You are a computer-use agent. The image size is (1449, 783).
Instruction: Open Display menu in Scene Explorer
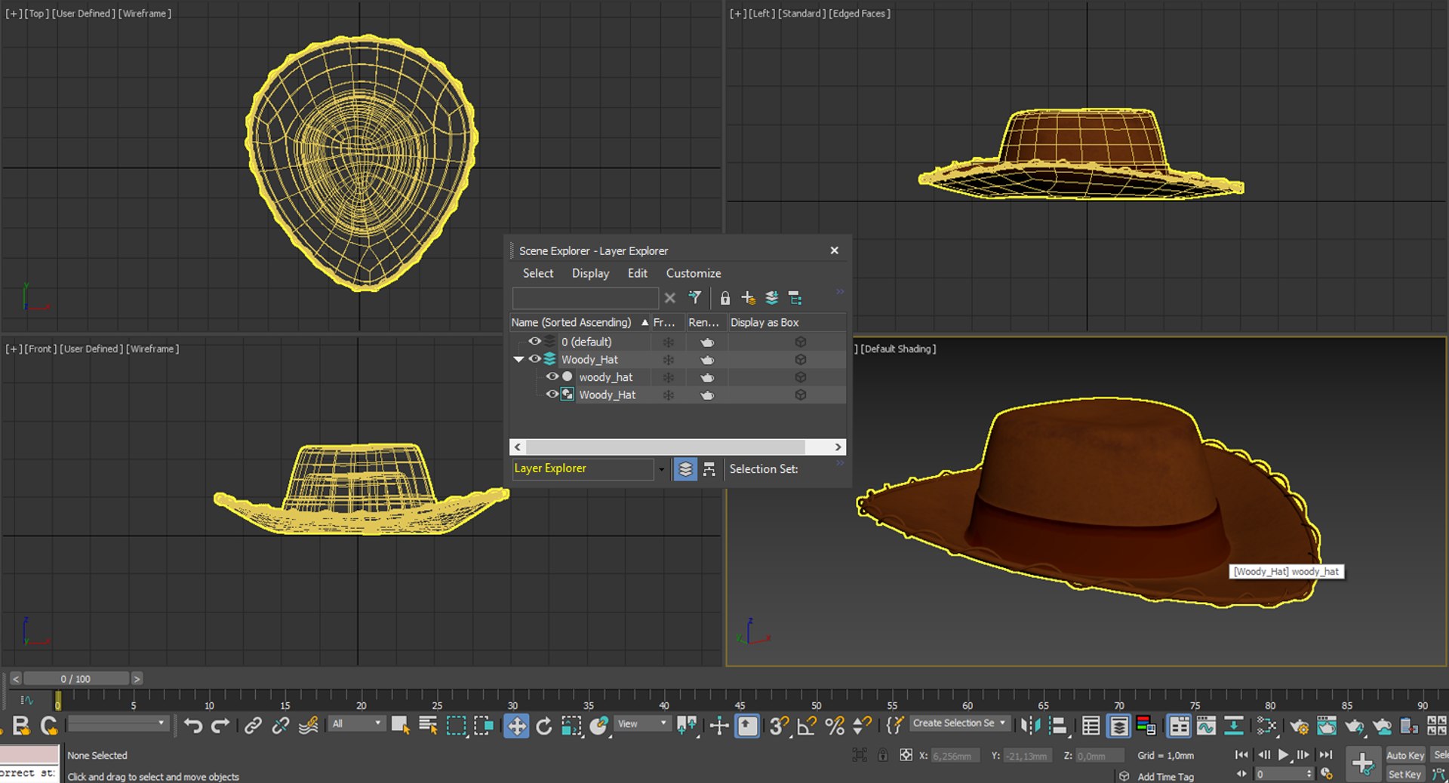590,273
